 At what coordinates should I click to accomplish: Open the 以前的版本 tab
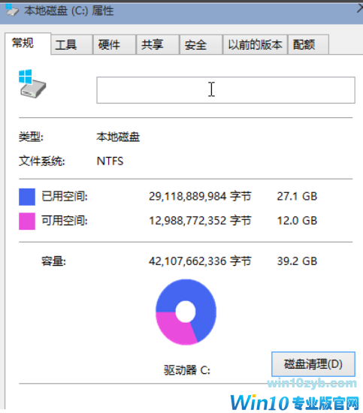tap(255, 44)
